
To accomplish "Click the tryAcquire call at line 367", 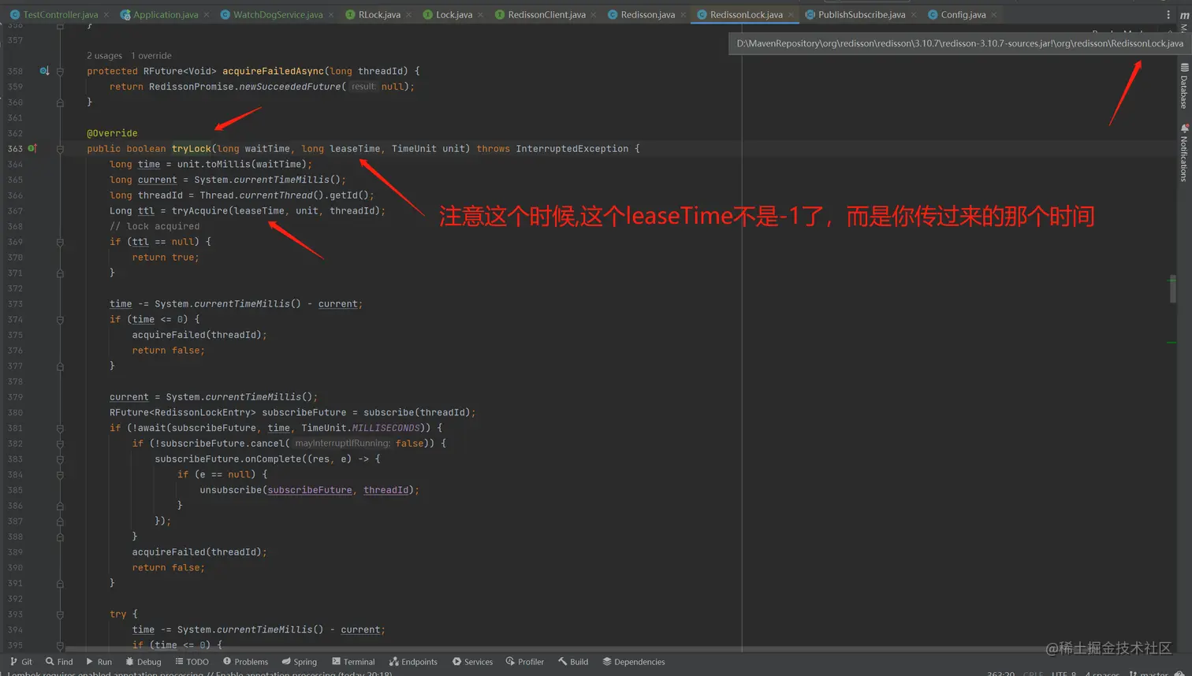I will (x=199, y=210).
